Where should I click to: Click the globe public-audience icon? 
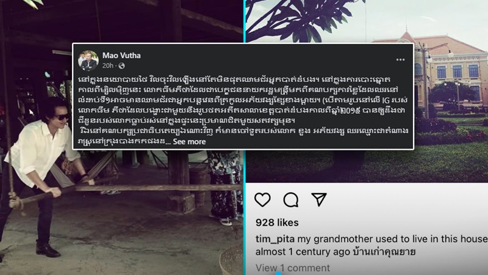point(121,66)
